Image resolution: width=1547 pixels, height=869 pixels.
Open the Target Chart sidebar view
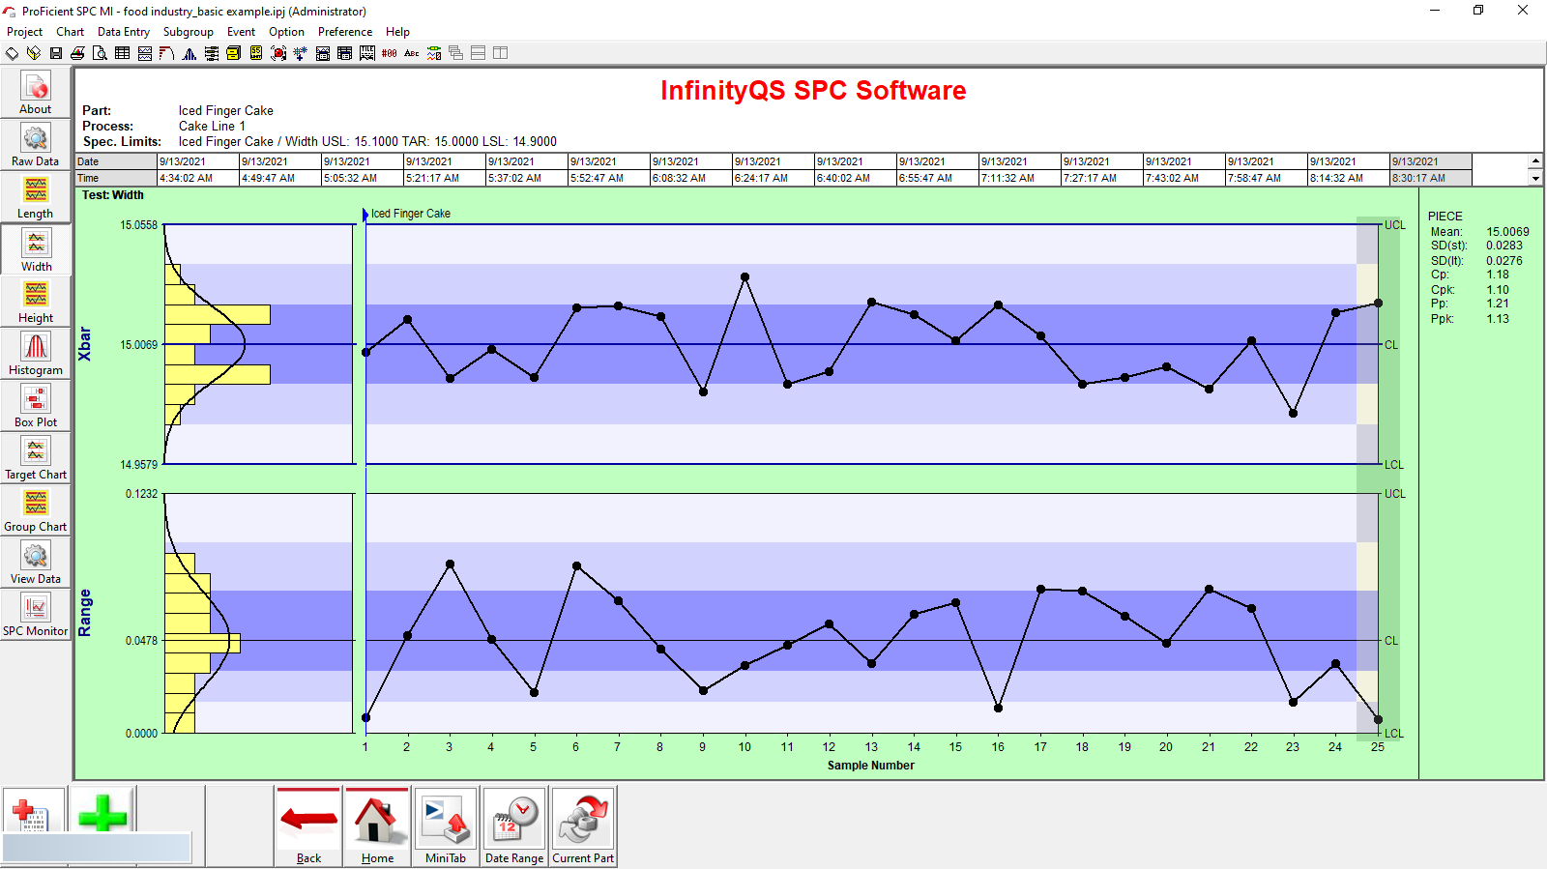[36, 458]
